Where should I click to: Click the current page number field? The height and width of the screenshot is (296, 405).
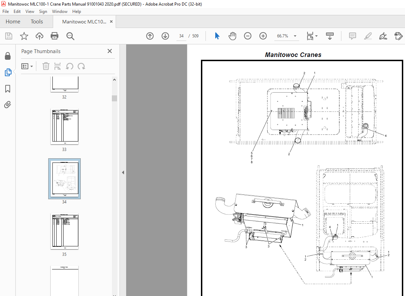click(x=181, y=36)
